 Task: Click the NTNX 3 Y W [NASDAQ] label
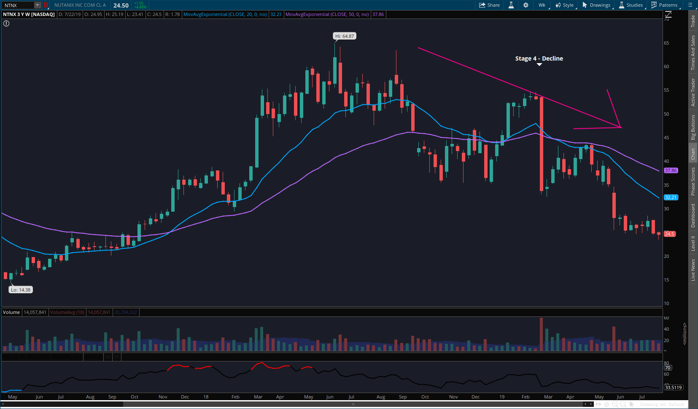[x=29, y=14]
